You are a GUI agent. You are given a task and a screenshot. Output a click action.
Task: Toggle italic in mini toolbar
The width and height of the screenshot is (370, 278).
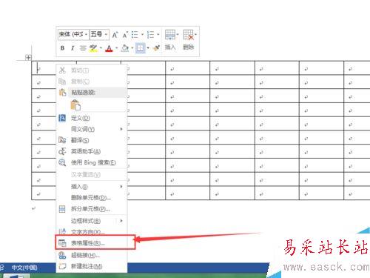tap(73, 48)
